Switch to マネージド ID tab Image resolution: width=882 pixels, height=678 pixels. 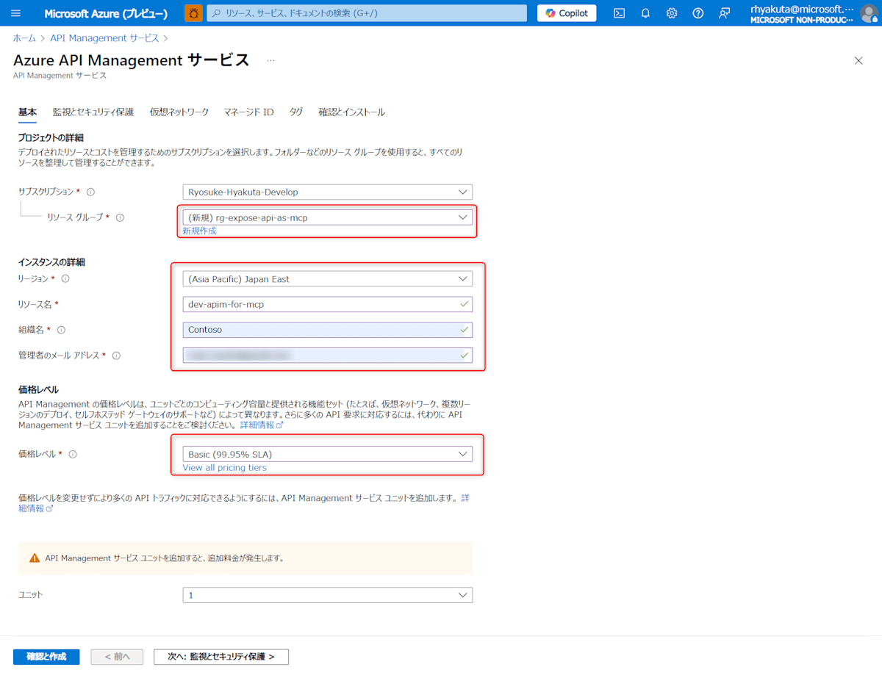[249, 112]
